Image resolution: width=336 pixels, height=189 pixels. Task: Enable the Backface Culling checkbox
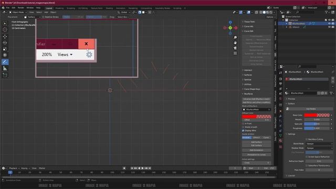[x=307, y=139]
